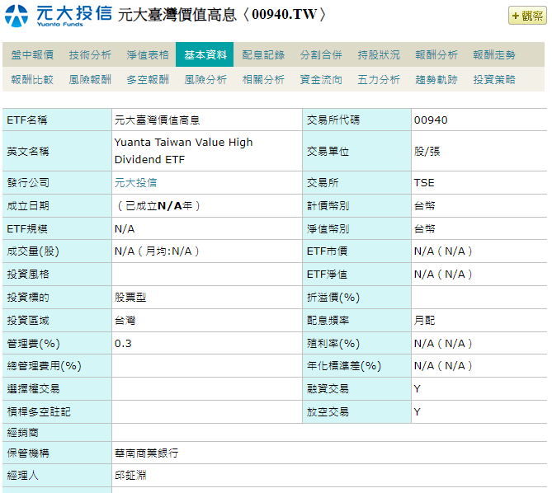
Task: Go to the 持股狀況 tab
Action: coord(379,55)
